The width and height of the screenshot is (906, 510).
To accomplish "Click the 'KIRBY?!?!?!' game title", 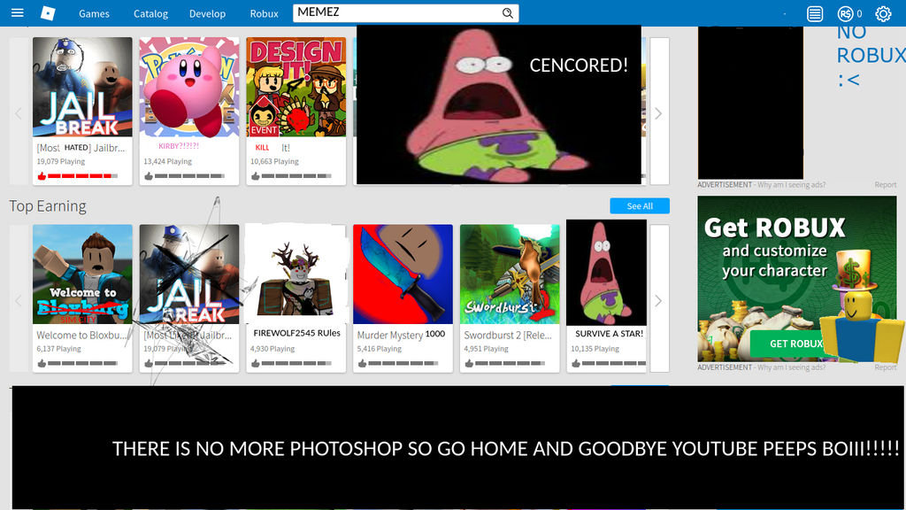I will point(179,146).
